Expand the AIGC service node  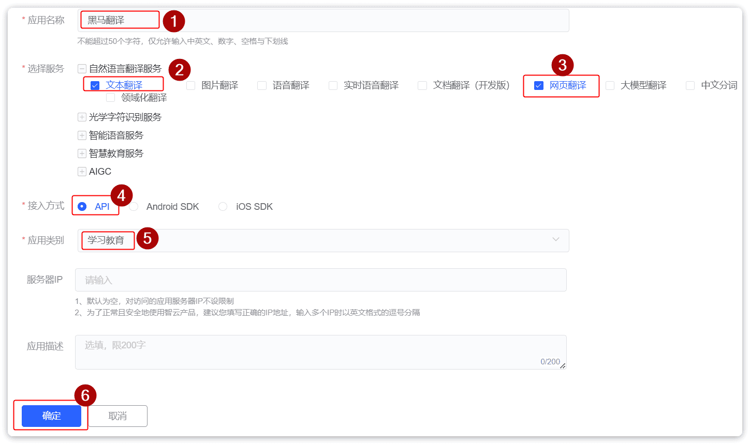82,172
